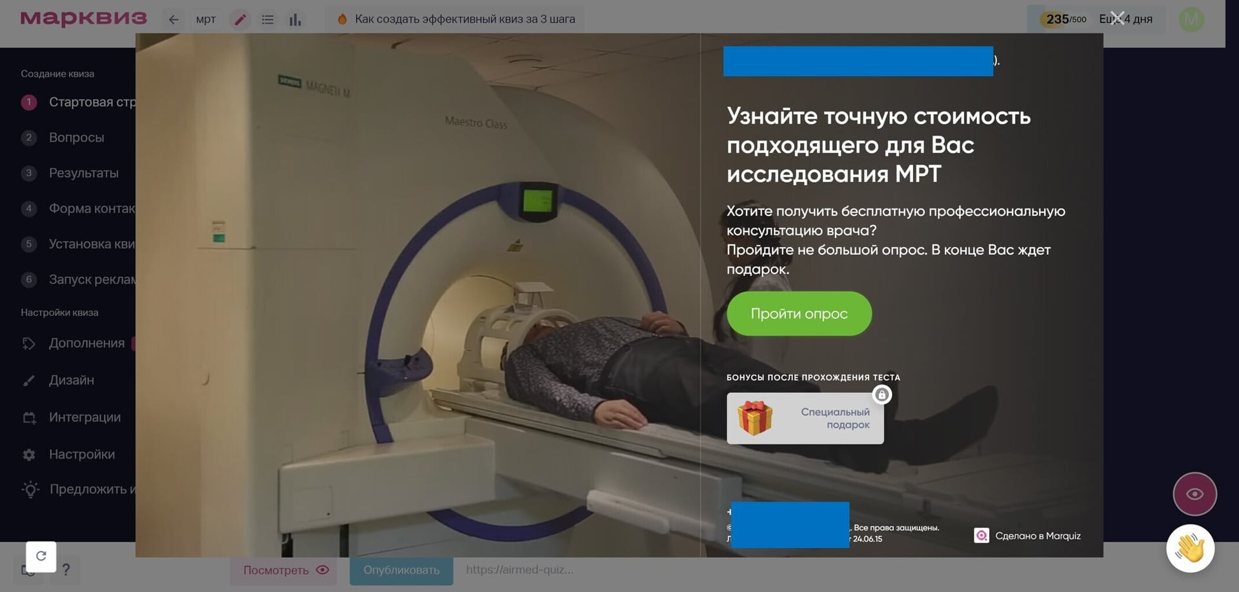Open Настройки via the gear icon

click(x=29, y=455)
